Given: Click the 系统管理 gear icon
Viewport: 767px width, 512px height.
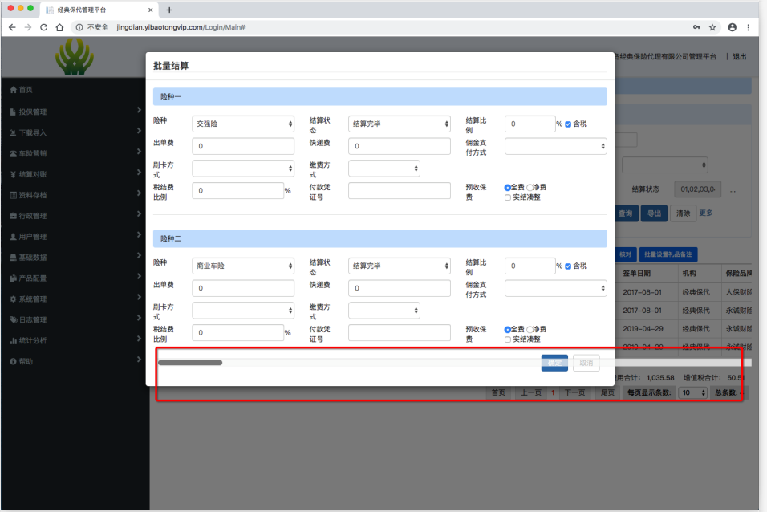Looking at the screenshot, I should 13,299.
